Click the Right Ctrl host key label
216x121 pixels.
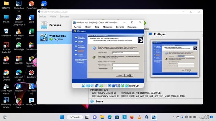134,86
